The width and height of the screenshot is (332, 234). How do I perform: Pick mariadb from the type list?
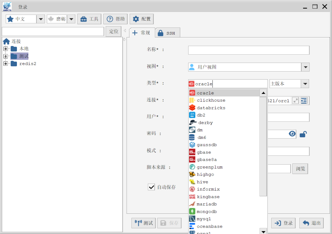pos(224,204)
